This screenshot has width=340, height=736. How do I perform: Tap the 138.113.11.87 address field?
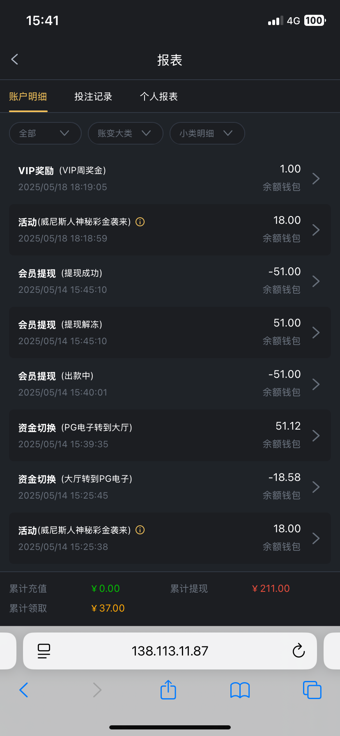point(170,651)
